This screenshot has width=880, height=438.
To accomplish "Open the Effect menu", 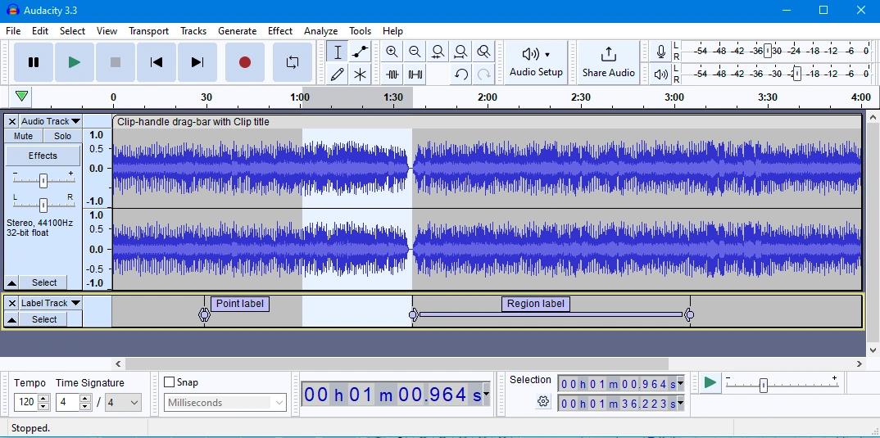I will point(279,31).
